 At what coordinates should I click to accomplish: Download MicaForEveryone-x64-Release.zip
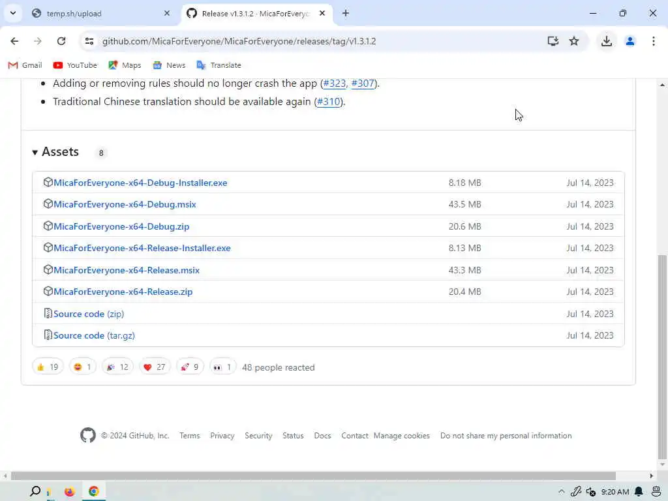click(x=123, y=292)
